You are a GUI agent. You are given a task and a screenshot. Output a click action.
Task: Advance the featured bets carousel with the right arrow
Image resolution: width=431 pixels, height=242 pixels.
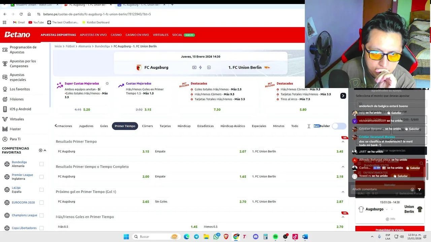[343, 96]
